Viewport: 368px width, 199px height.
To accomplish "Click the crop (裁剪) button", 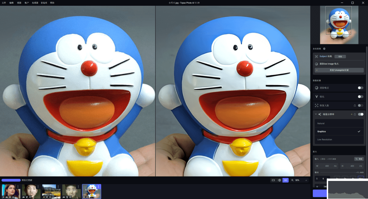I will tap(358, 159).
